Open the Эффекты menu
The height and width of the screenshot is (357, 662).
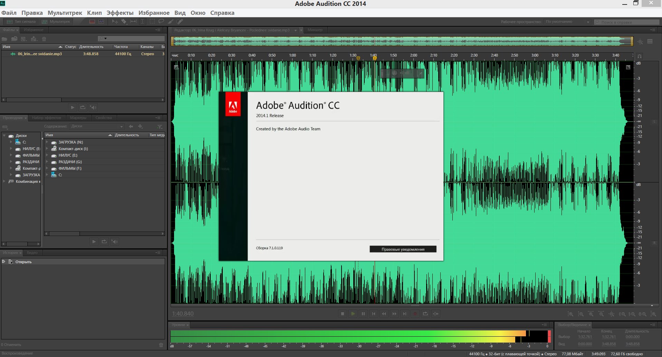coord(119,13)
